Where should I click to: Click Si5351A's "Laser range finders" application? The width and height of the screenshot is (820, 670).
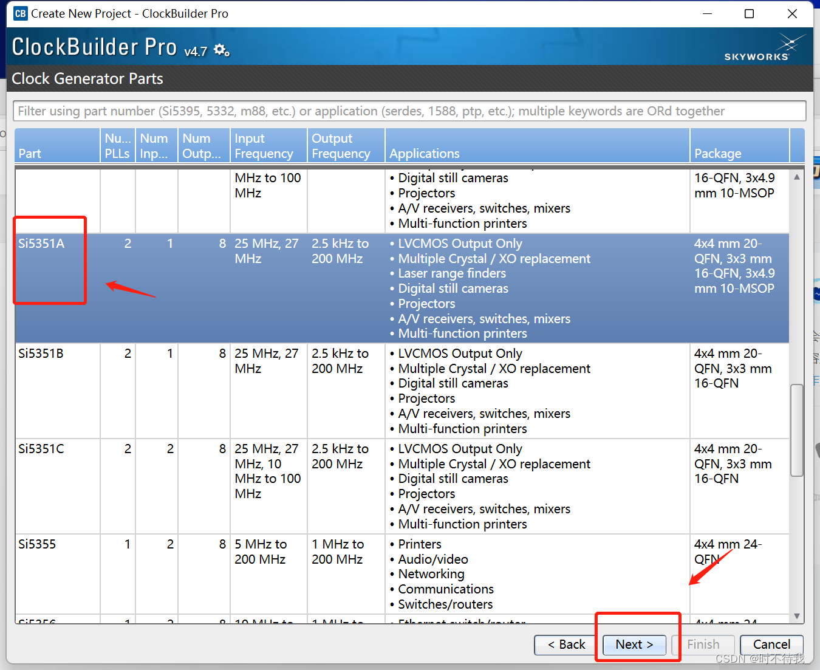(452, 273)
